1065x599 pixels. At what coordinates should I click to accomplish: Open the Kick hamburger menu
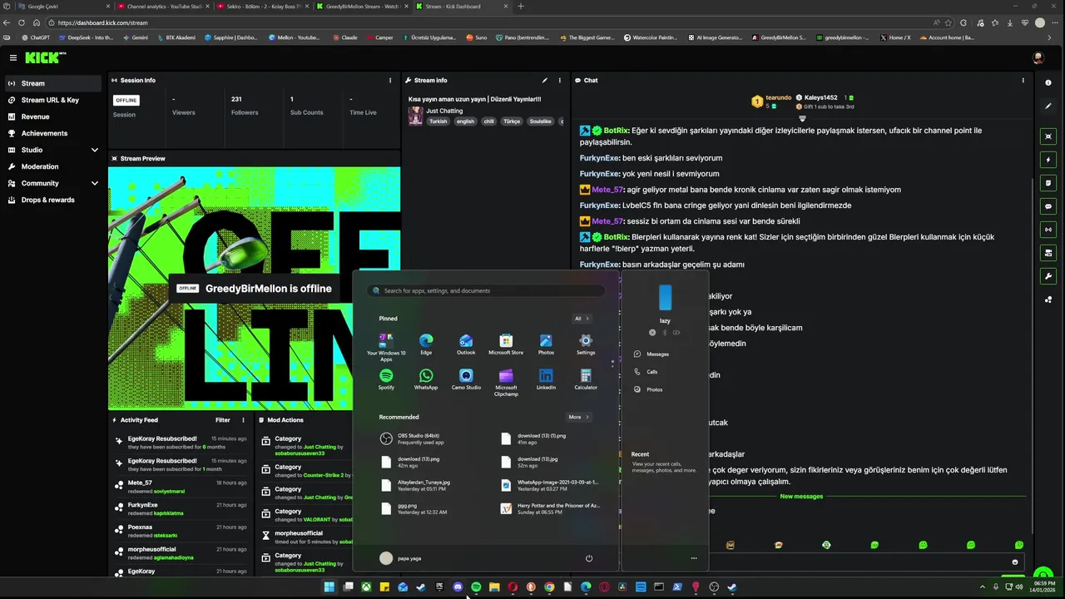click(x=13, y=57)
